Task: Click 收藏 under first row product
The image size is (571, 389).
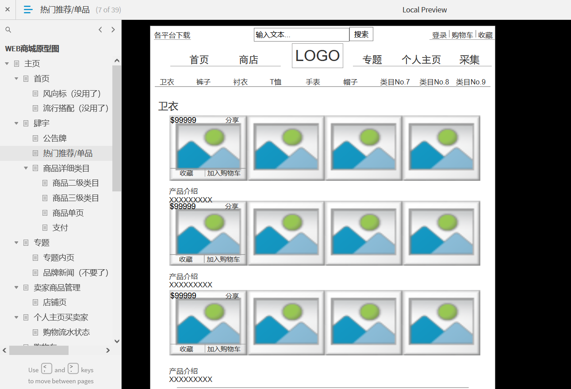Action: click(187, 173)
